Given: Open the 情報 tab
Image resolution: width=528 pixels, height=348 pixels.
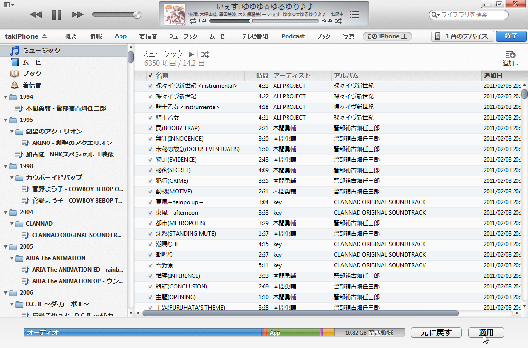Looking at the screenshot, I should [x=96, y=36].
